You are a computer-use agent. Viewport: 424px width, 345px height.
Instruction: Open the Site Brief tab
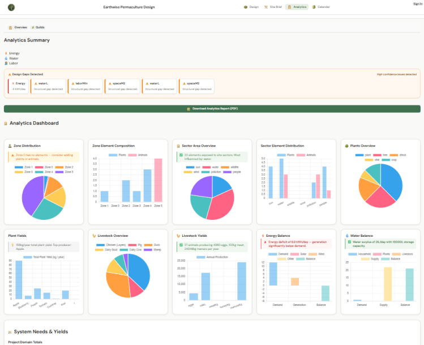point(273,7)
